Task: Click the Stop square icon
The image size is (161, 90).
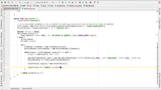Action: click(x=76, y=2)
